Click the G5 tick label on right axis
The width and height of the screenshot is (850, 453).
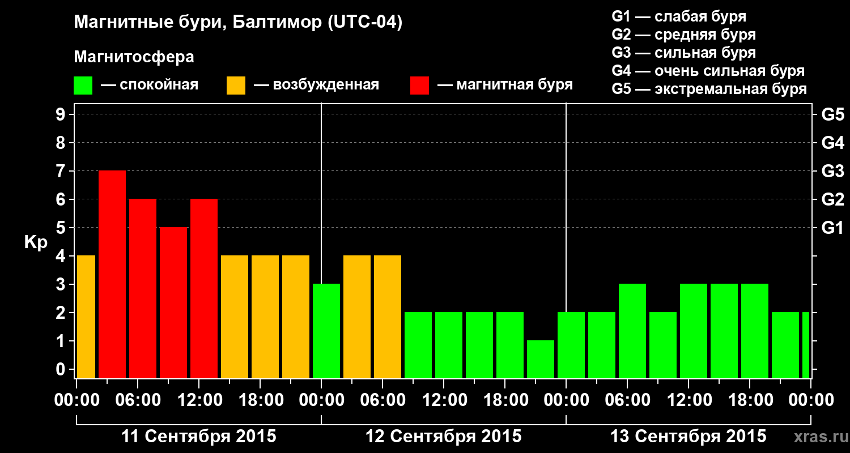pyautogui.click(x=833, y=114)
